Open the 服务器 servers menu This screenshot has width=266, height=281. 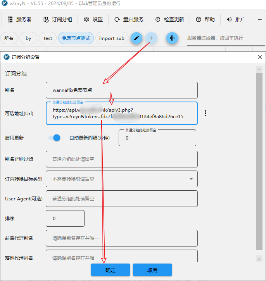click(x=19, y=19)
